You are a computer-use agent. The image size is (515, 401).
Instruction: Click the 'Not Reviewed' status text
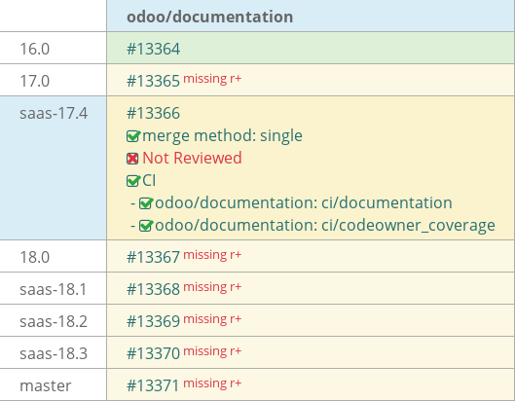click(x=192, y=158)
